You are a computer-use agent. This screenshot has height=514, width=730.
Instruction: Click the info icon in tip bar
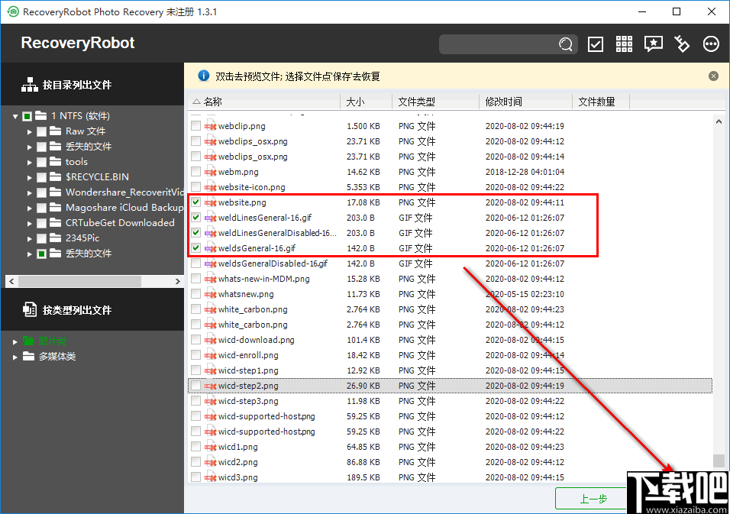[x=203, y=76]
